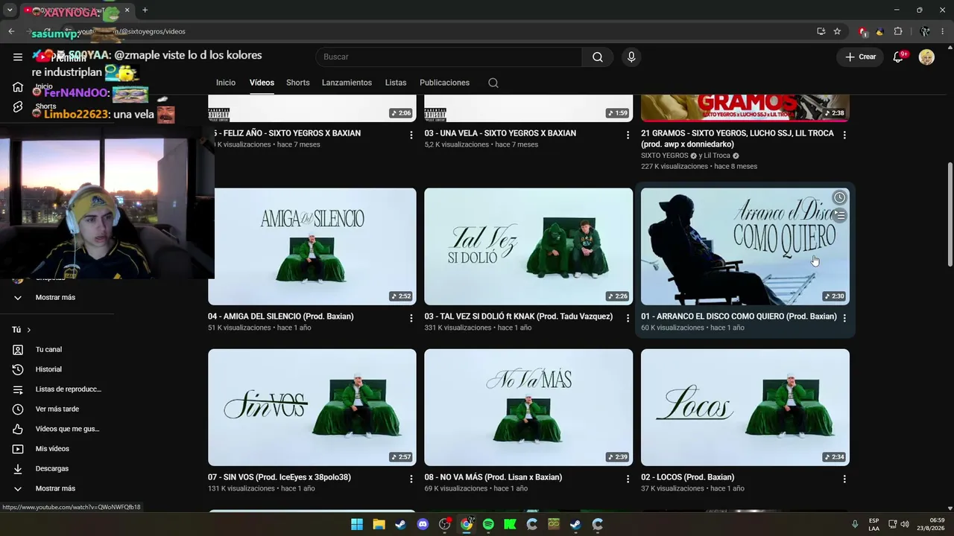This screenshot has height=536, width=954.
Task: Switch to the Inicio channel tab
Action: pyautogui.click(x=226, y=83)
